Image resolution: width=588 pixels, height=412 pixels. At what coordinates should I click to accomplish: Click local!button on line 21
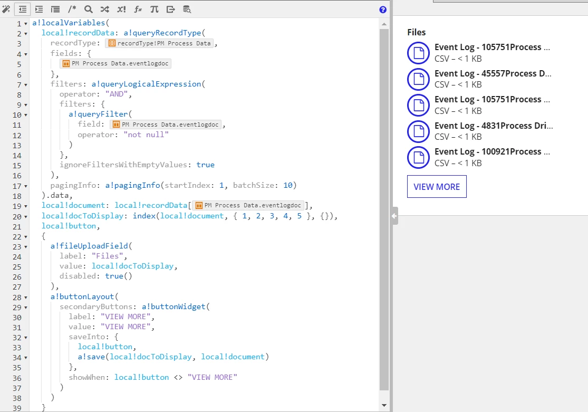point(69,226)
